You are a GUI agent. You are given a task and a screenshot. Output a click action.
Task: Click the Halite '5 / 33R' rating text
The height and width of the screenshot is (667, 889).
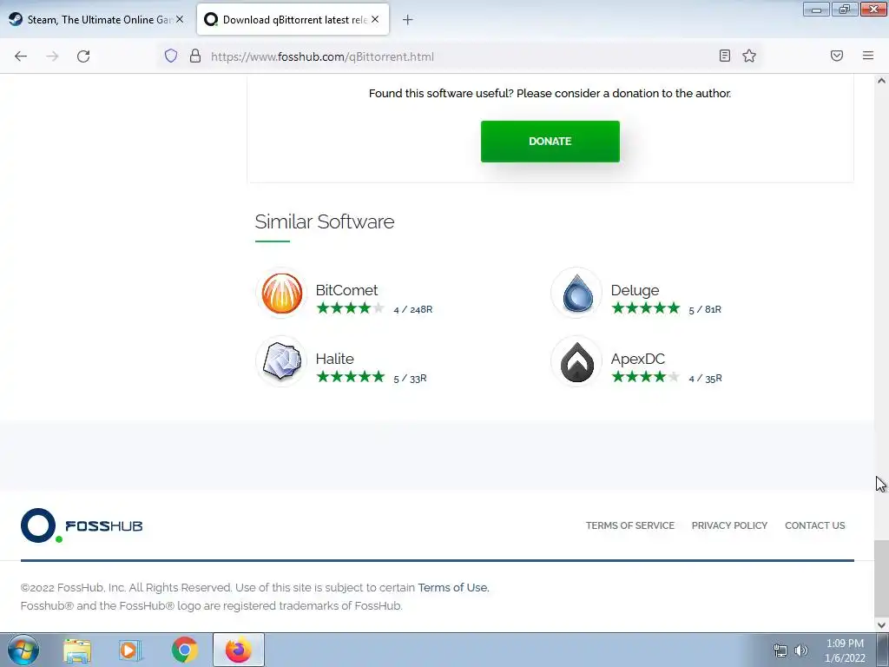coord(410,379)
